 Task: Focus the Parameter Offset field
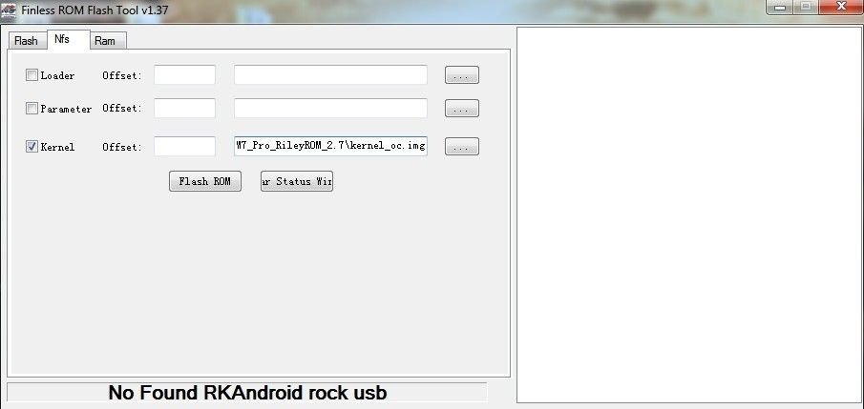point(184,108)
